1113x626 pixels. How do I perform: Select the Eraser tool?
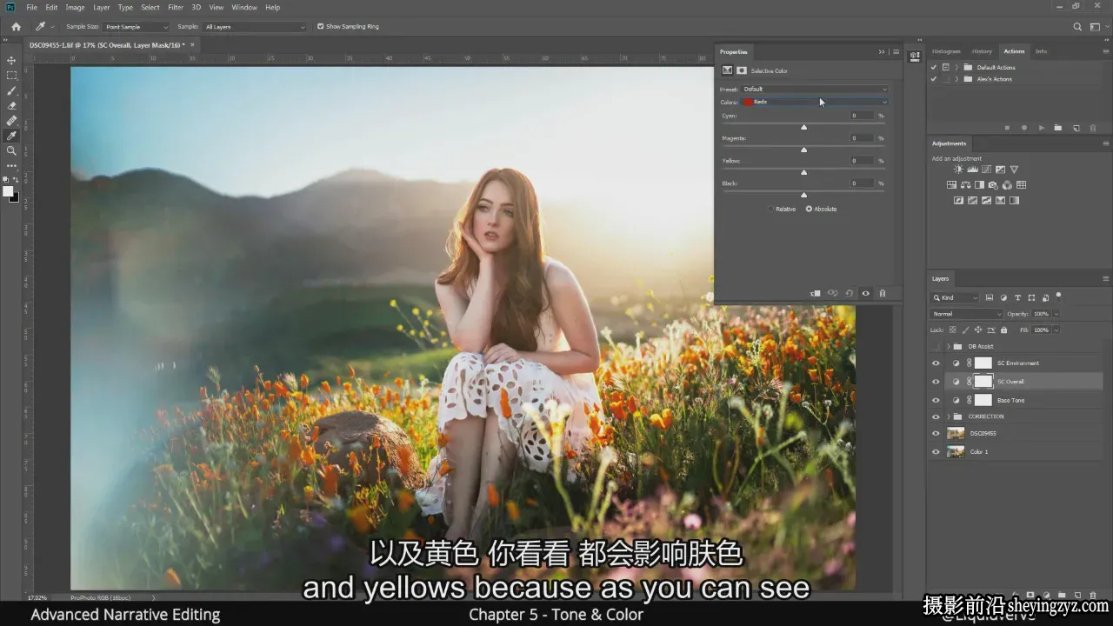[x=11, y=105]
